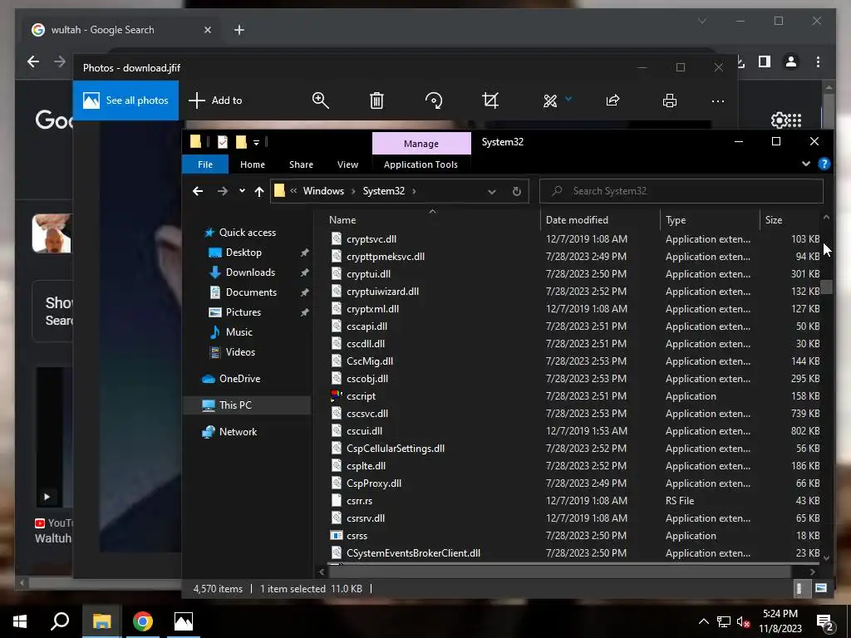851x638 pixels.
Task: Click the edit & create icon in Photos
Action: (x=550, y=101)
